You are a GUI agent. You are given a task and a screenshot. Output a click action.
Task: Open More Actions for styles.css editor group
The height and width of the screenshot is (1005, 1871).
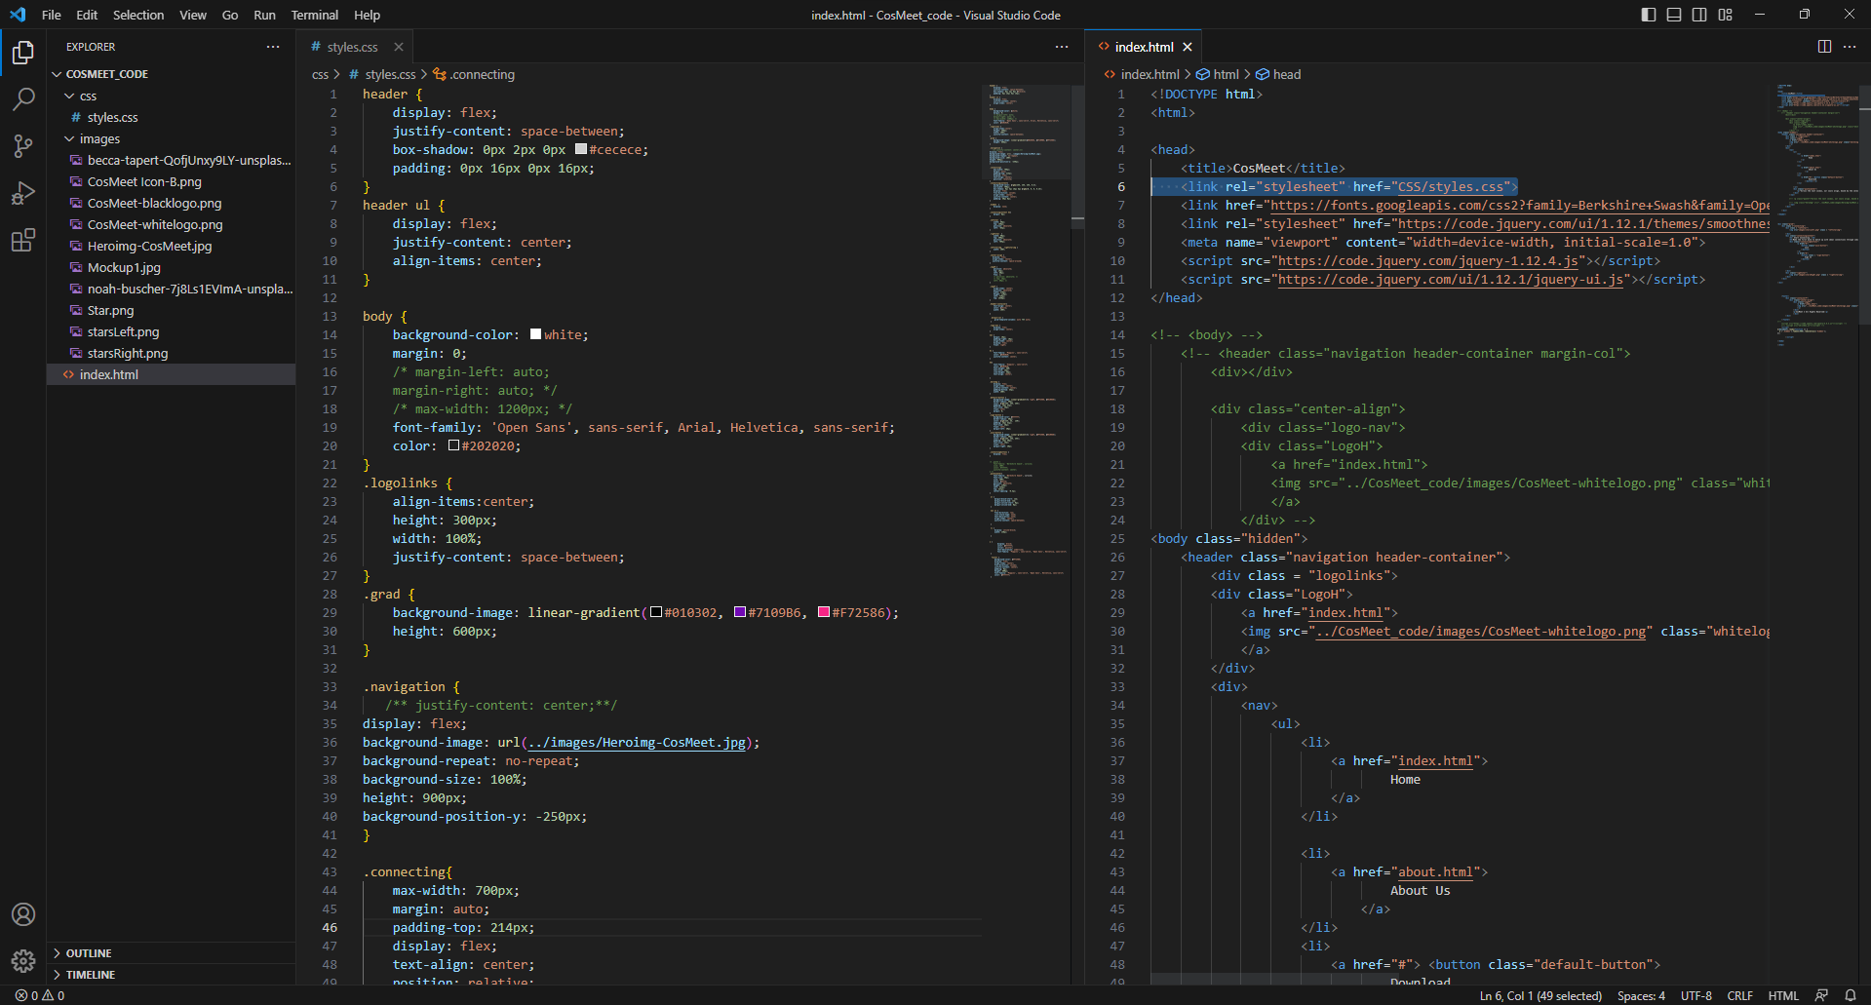(1062, 47)
